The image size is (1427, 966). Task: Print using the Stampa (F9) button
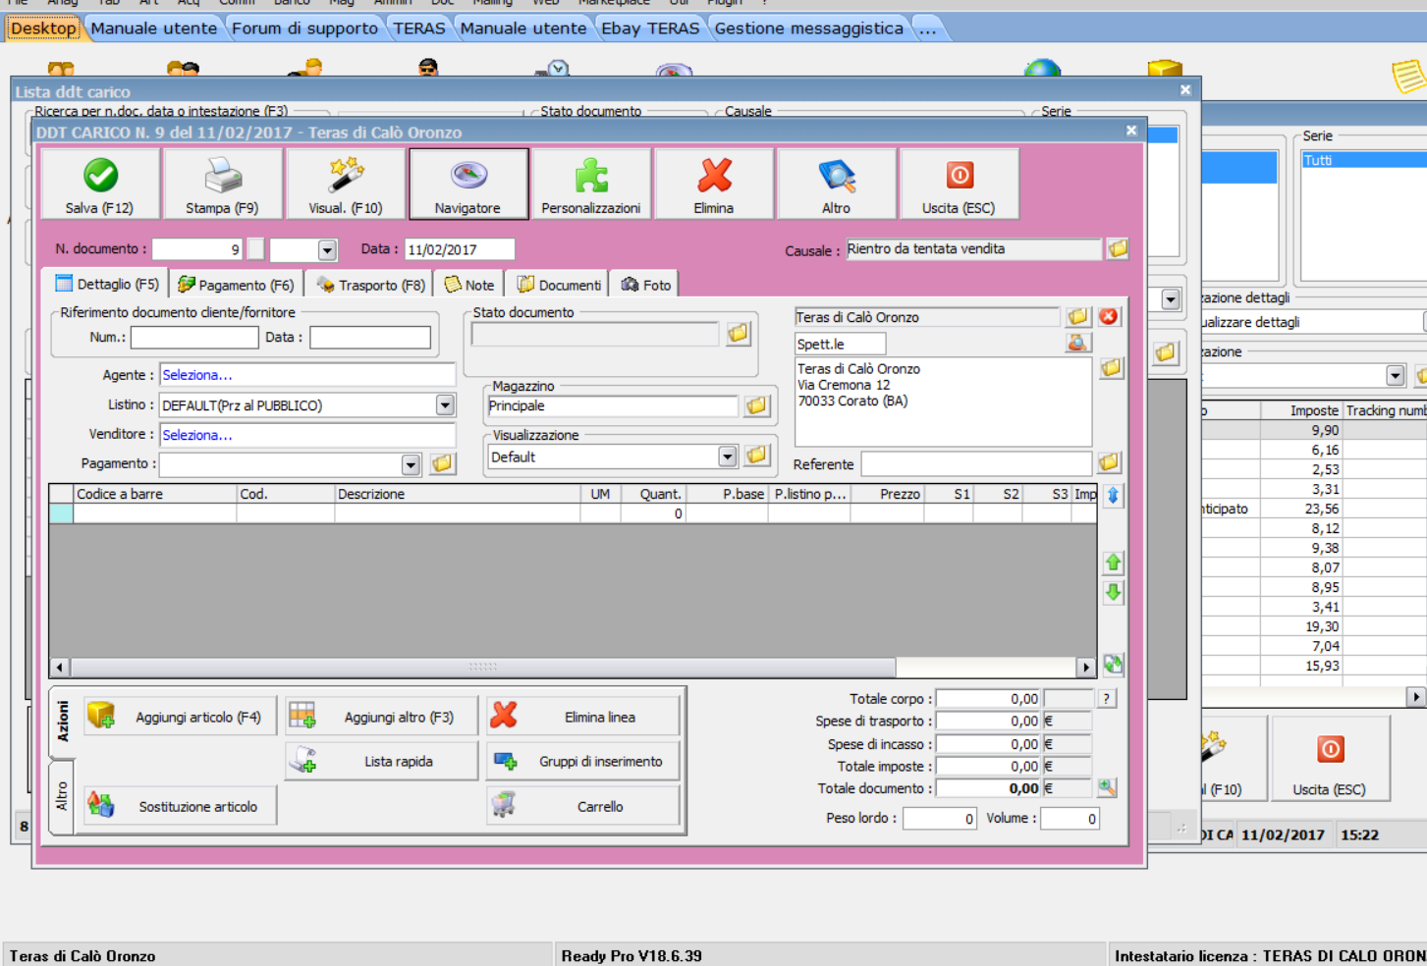tap(223, 184)
